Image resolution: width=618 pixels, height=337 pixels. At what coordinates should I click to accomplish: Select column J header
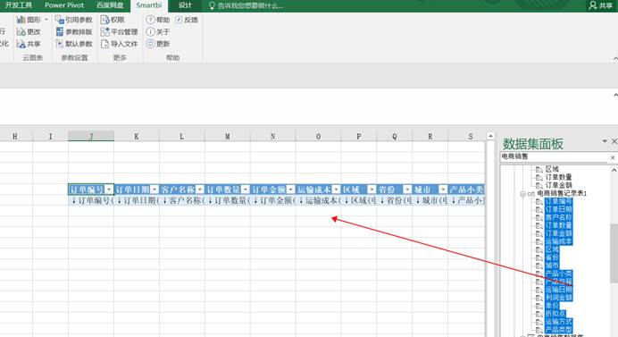(91, 136)
